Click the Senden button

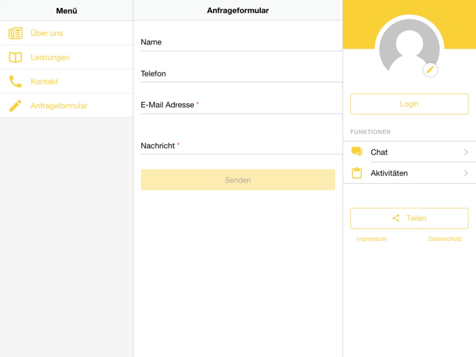click(x=238, y=180)
